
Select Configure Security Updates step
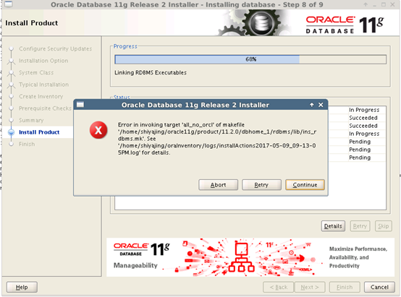tap(55, 48)
